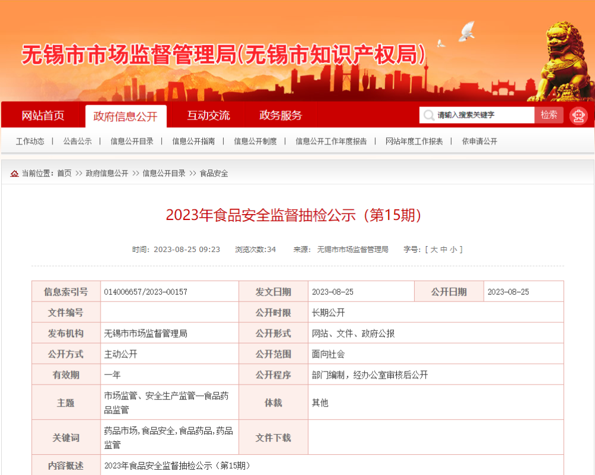Click the 文件下载 header cell

(273, 438)
